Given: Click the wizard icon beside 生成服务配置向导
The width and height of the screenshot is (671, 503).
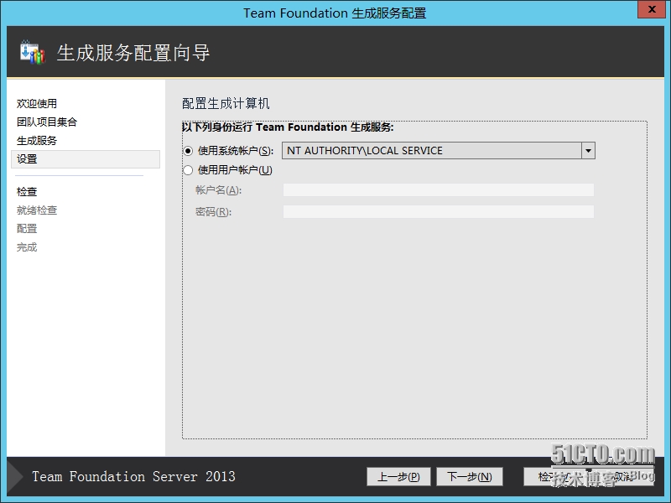Looking at the screenshot, I should [x=33, y=52].
